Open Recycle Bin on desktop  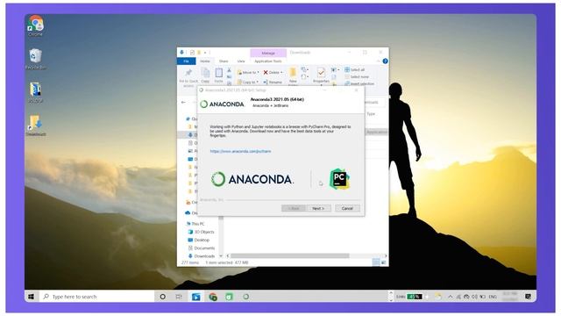pyautogui.click(x=35, y=59)
